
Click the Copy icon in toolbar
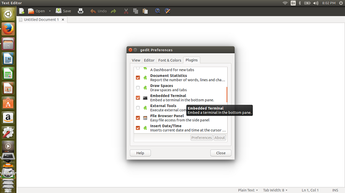point(135,11)
